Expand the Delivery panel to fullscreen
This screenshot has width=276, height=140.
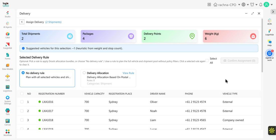pyautogui.click(x=253, y=13)
